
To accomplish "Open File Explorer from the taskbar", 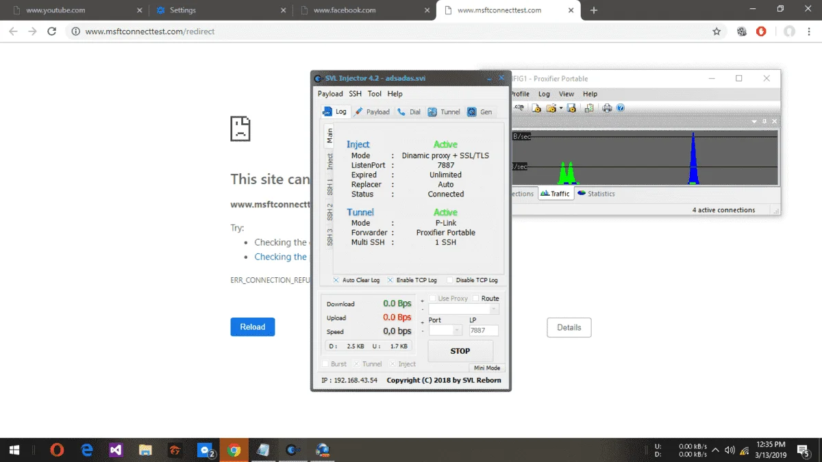I will 145,450.
